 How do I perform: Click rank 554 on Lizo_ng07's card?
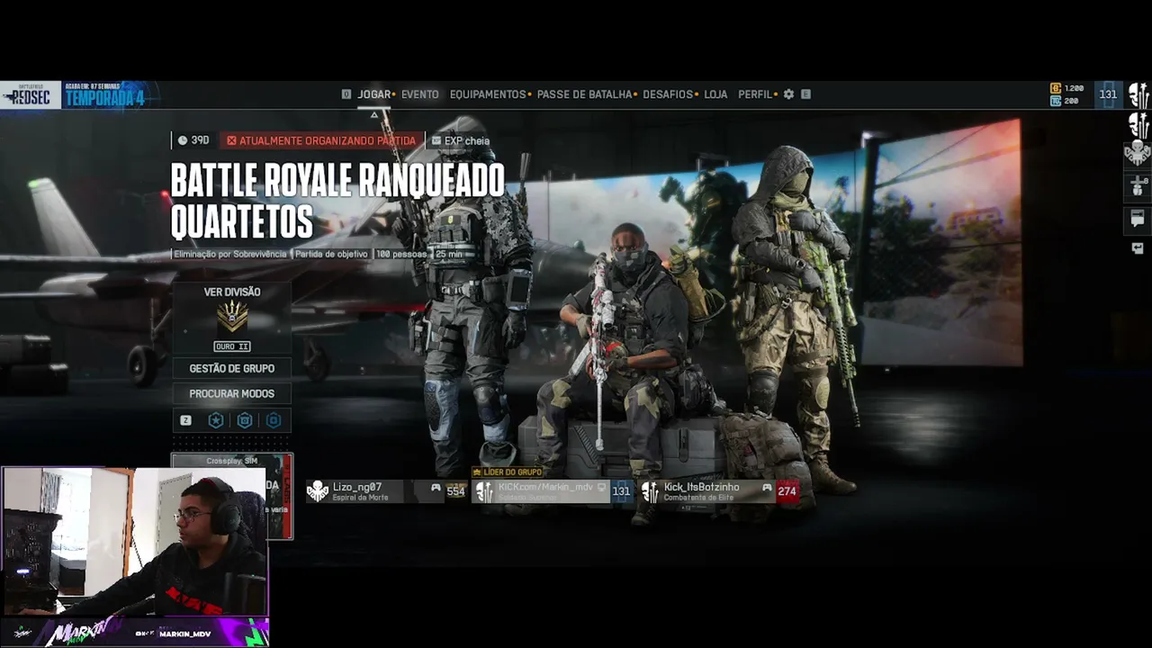tap(456, 491)
